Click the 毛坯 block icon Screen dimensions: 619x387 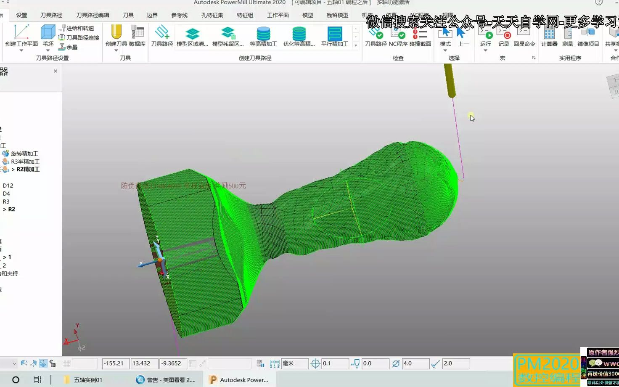[x=48, y=32]
